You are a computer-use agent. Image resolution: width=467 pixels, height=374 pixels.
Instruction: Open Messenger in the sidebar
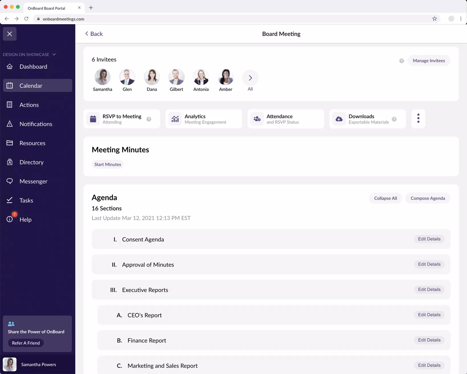tap(38, 181)
